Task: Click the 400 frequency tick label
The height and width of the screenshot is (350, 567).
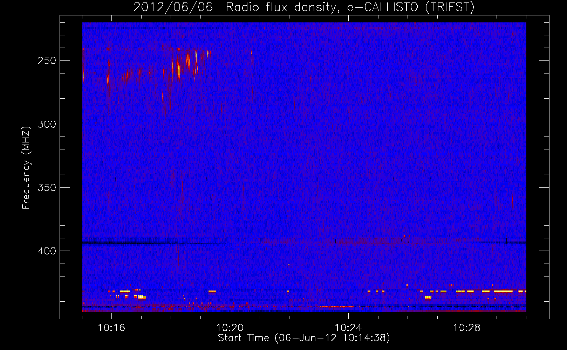Action: [x=47, y=251]
